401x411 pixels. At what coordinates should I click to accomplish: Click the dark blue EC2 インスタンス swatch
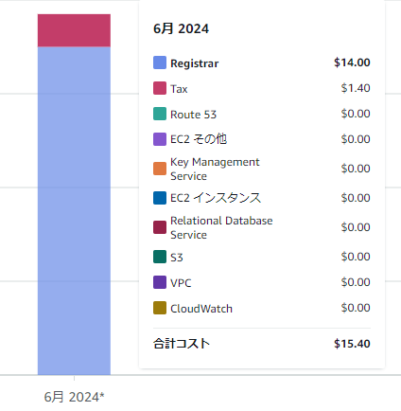click(160, 198)
